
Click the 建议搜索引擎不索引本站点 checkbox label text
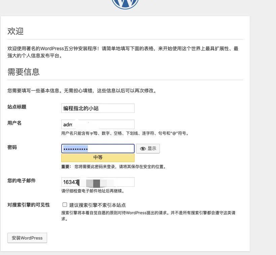tap(98, 205)
